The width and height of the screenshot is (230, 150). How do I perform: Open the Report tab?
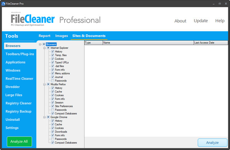point(45,36)
